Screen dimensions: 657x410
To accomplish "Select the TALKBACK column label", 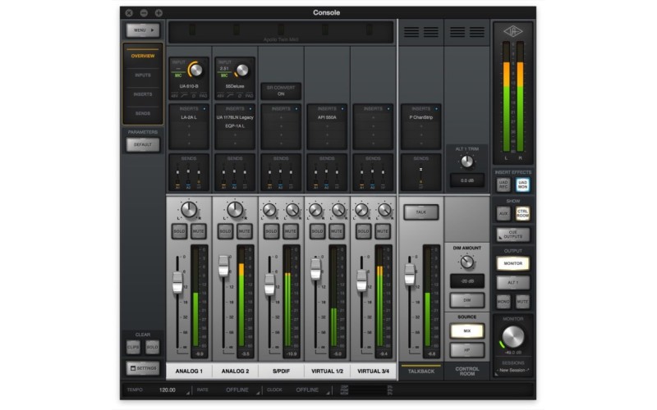I will (421, 371).
